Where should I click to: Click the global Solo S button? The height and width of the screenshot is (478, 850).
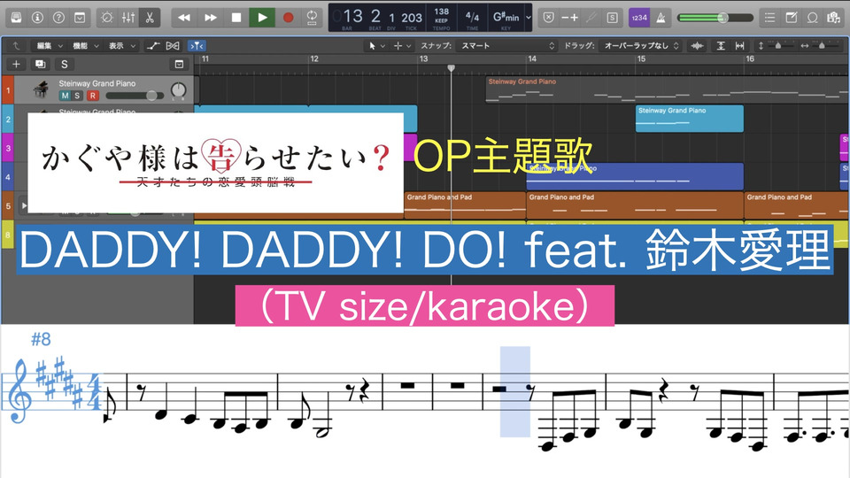tap(64, 64)
